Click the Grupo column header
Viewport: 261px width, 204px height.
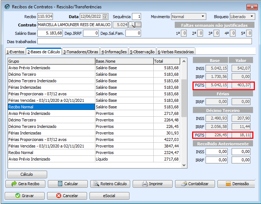51,61
